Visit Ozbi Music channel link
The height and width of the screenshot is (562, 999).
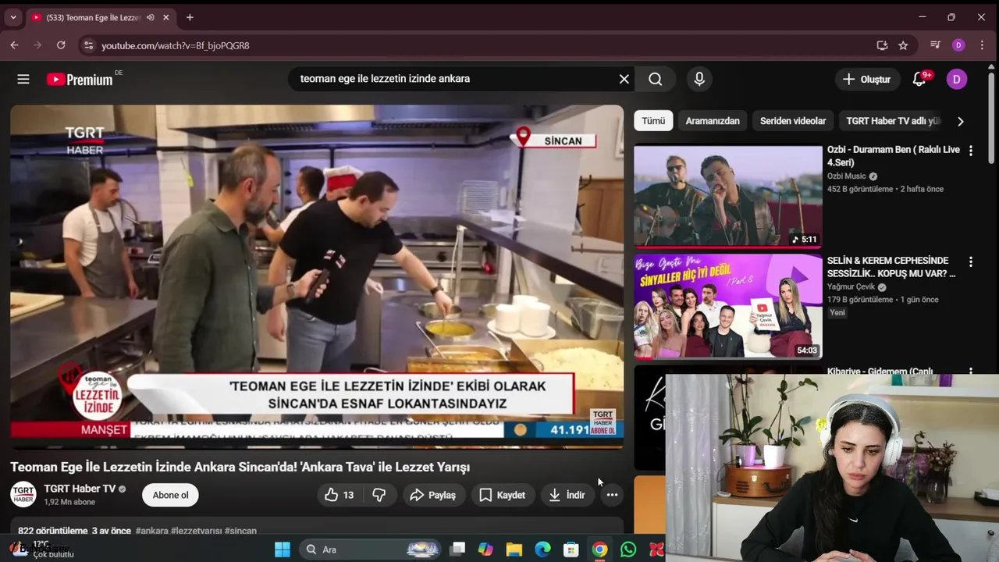coord(847,176)
